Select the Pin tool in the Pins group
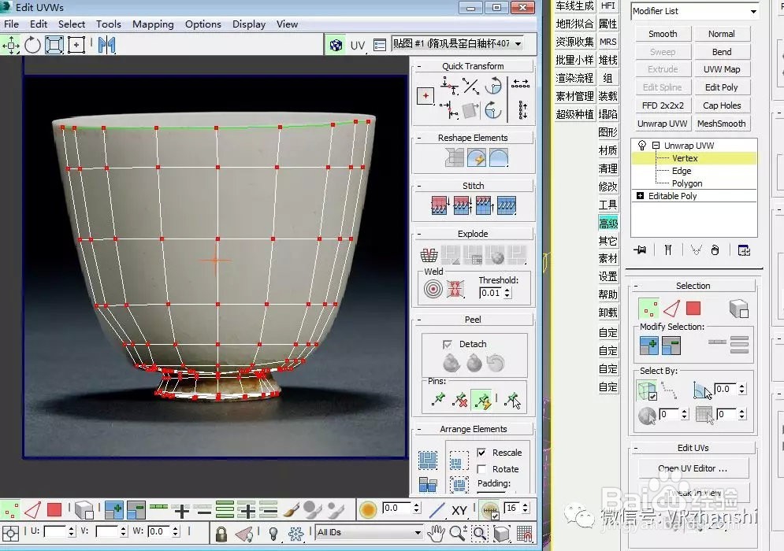The width and height of the screenshot is (784, 551). click(x=439, y=400)
